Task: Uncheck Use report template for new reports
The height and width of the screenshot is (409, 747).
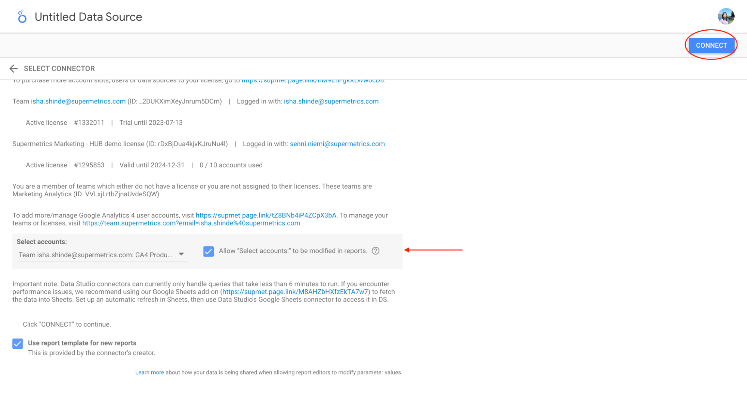Action: (x=18, y=343)
